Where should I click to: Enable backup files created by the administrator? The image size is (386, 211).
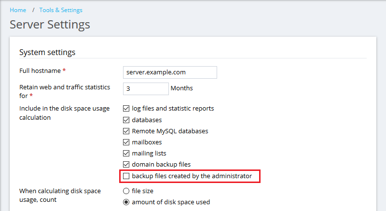[126, 176]
